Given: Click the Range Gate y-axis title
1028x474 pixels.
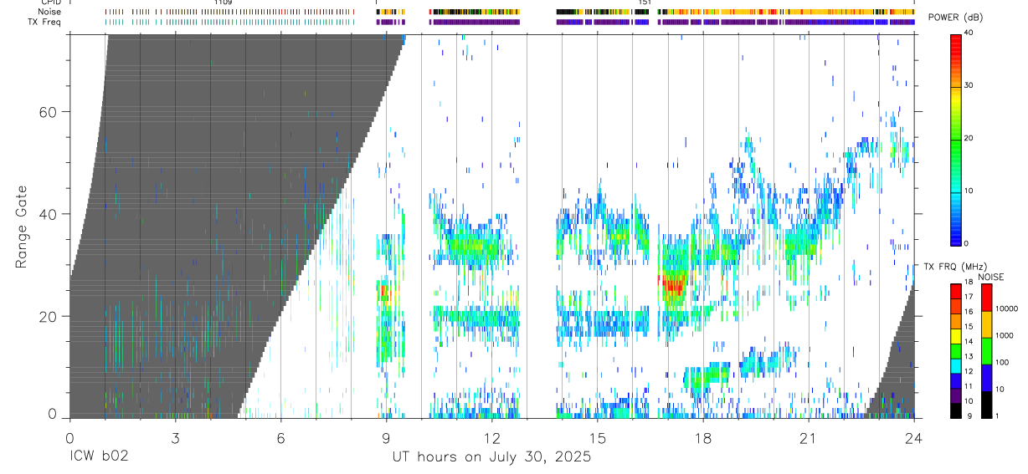Looking at the screenshot, I should pos(21,227).
